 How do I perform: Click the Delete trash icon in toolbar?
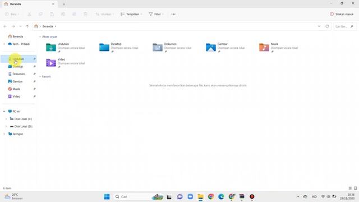(85, 14)
